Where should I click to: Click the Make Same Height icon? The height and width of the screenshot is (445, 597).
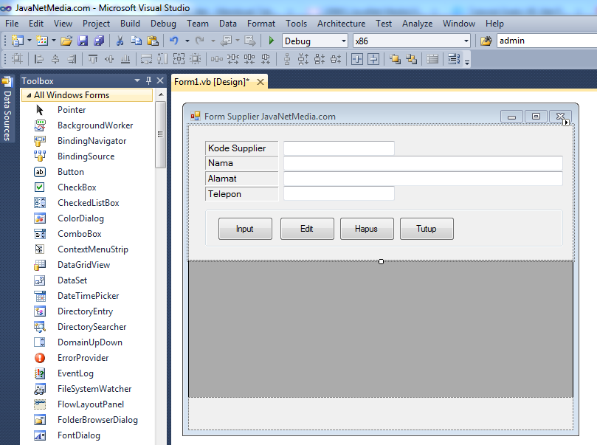[162, 59]
